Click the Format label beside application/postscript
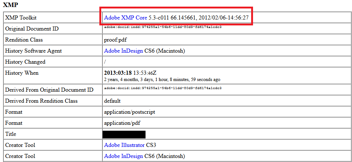The image size is (352, 162). 14,112
